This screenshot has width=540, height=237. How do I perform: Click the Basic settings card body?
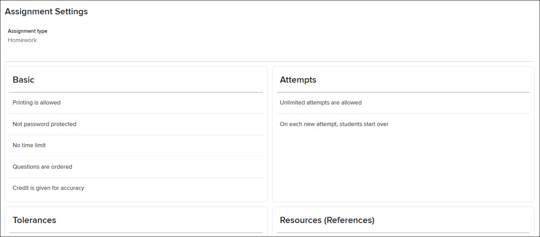[x=136, y=134]
